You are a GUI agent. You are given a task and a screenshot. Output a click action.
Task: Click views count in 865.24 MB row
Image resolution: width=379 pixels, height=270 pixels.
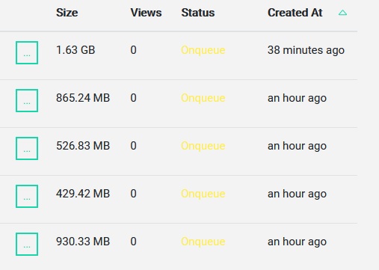point(133,98)
